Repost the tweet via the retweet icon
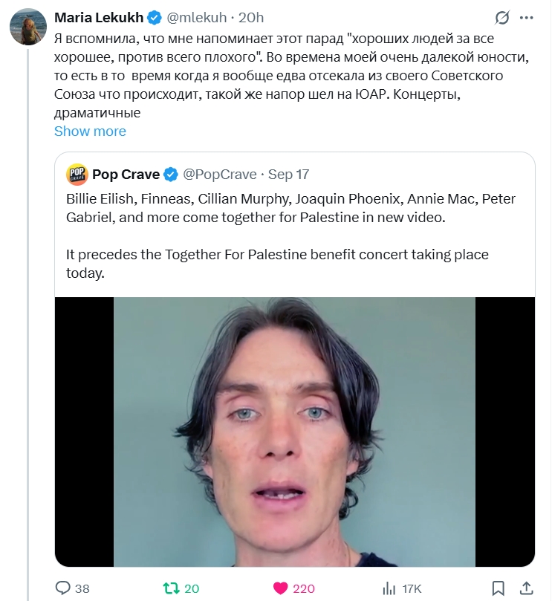 [x=172, y=588]
